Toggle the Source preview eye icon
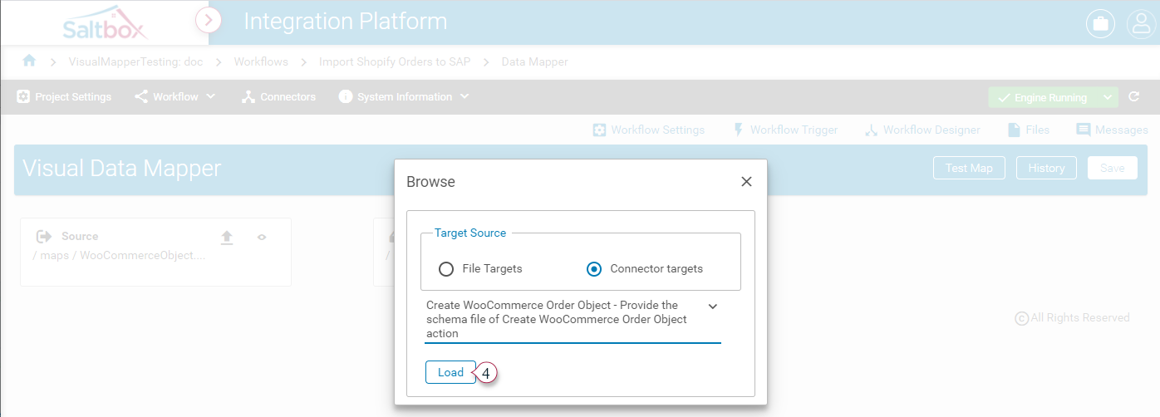 pos(262,238)
